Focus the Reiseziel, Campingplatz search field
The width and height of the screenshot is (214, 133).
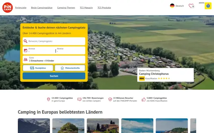click(54, 41)
